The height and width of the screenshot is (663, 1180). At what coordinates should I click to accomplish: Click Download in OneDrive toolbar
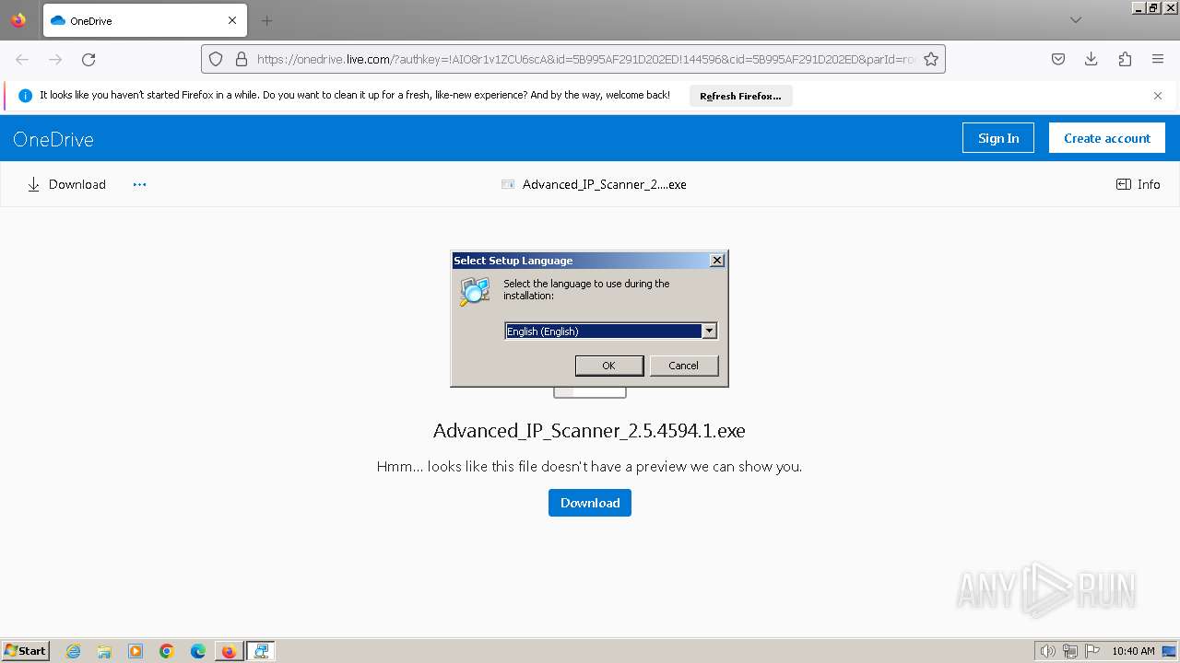point(66,184)
